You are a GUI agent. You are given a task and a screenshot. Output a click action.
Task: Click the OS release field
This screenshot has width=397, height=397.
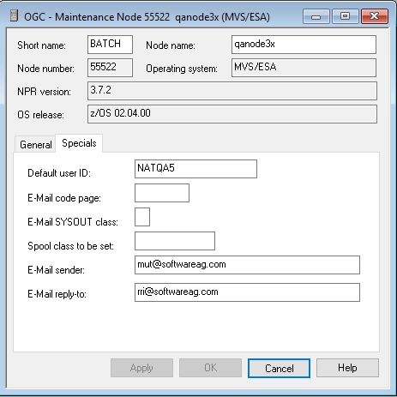click(232, 114)
